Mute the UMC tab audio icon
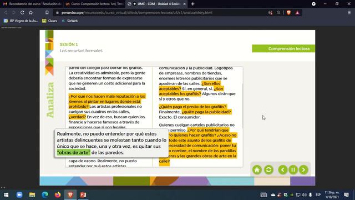The height and width of the screenshot is (200, 355). click(x=135, y=4)
